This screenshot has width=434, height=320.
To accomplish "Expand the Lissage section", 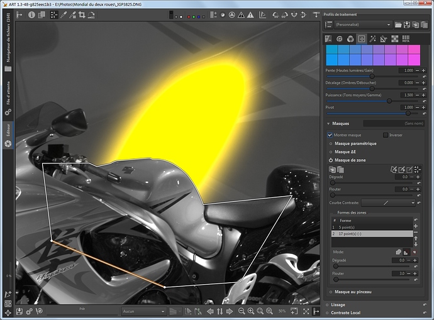I will [x=340, y=304].
